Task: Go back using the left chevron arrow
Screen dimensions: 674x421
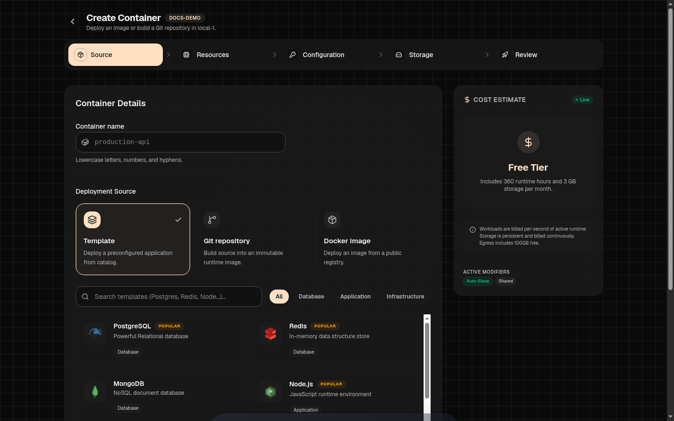Action: tap(73, 22)
